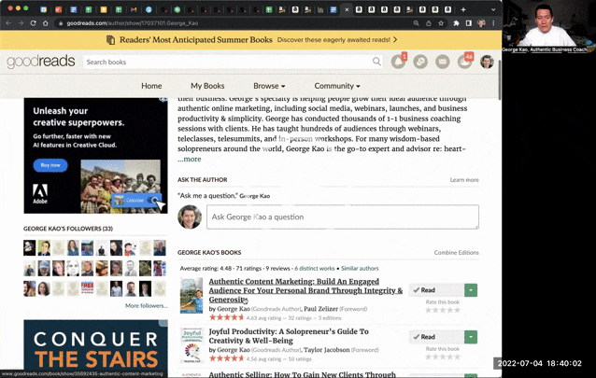Screen dimensions: 596x378
Task: Click Taylor Jacobson author link
Action: pyautogui.click(x=327, y=350)
